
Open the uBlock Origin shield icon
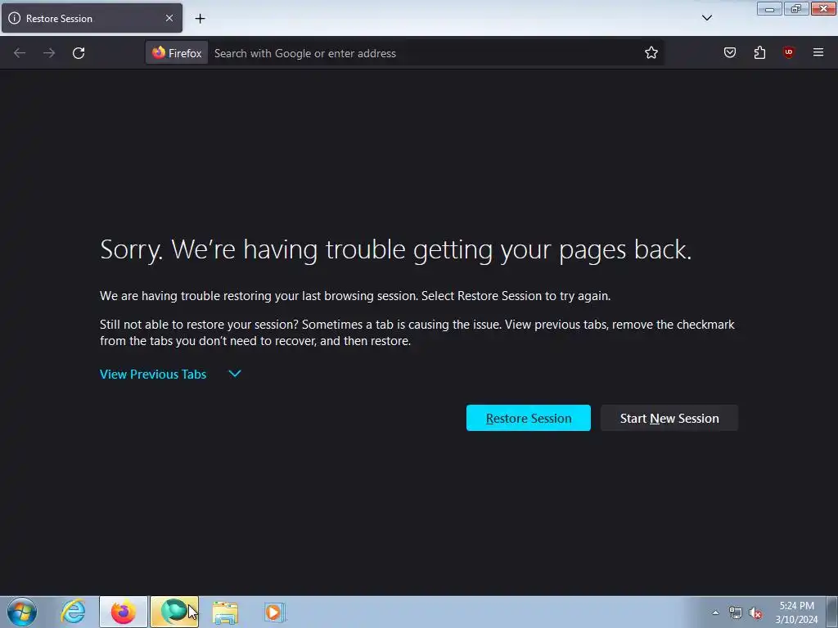[x=788, y=52]
